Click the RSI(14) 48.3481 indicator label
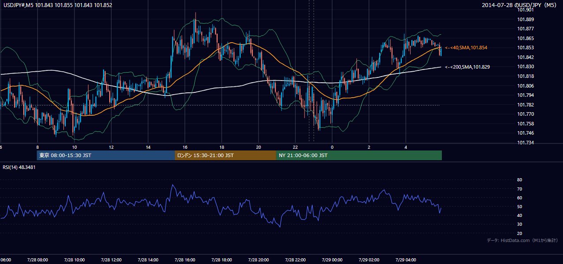563x264 pixels. 19,167
